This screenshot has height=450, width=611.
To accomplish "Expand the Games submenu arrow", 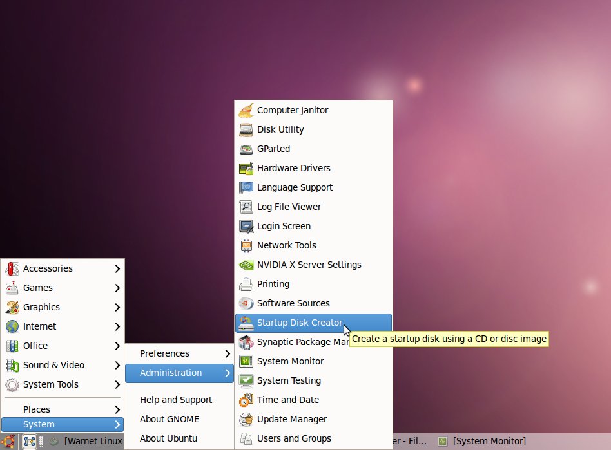I will point(117,288).
